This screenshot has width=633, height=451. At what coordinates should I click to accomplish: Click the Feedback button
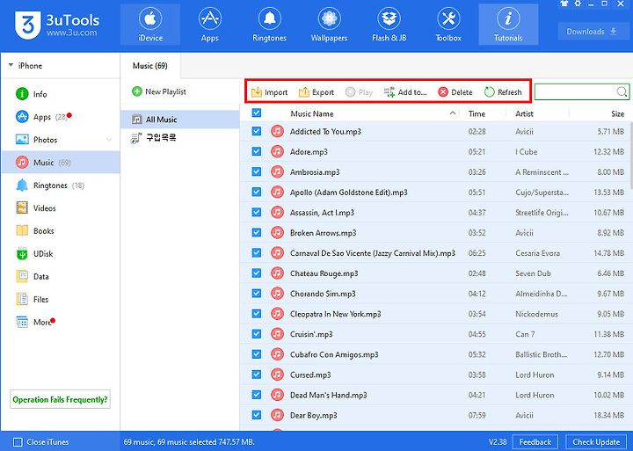535,442
